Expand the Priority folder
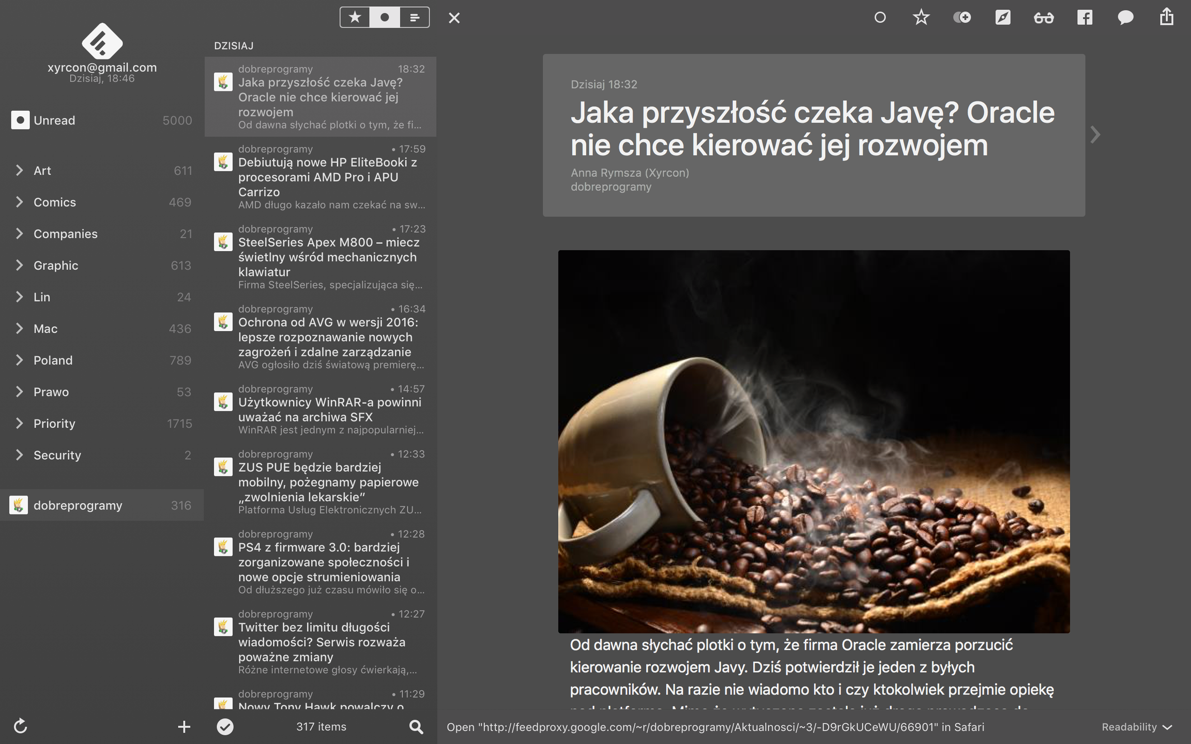 (x=19, y=424)
